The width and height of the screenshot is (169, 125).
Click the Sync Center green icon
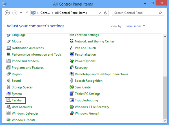point(72,87)
